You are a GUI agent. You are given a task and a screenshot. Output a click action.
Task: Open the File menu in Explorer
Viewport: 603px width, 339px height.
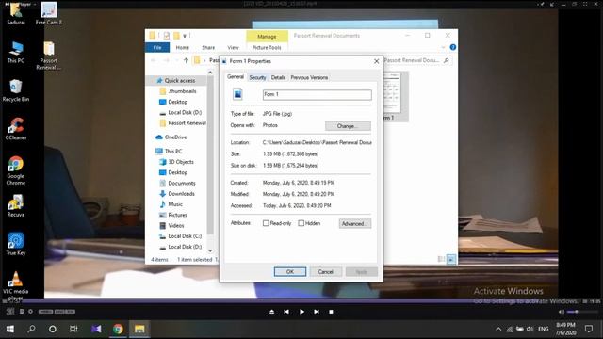[157, 48]
